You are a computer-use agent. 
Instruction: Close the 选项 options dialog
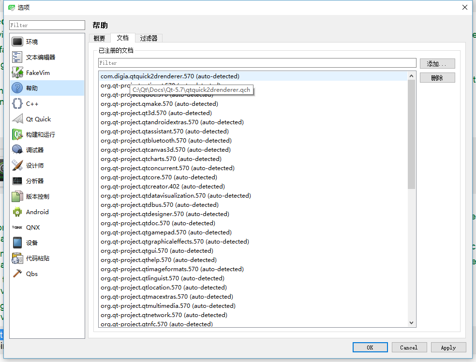tap(465, 7)
